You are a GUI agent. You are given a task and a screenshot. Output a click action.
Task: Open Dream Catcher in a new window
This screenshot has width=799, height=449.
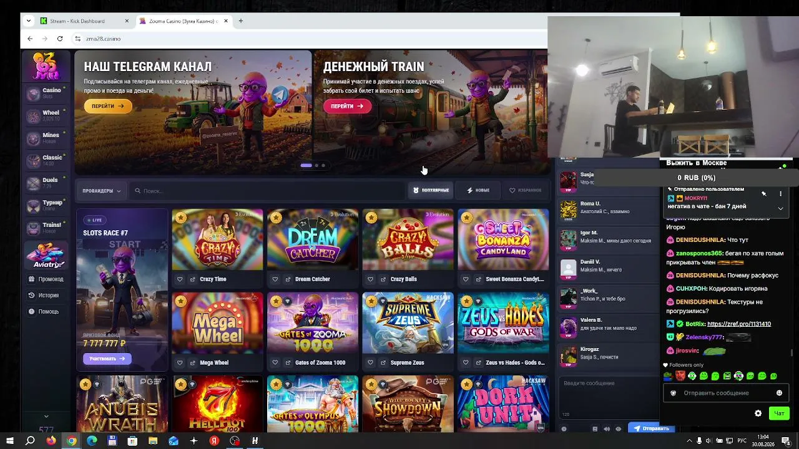point(288,279)
